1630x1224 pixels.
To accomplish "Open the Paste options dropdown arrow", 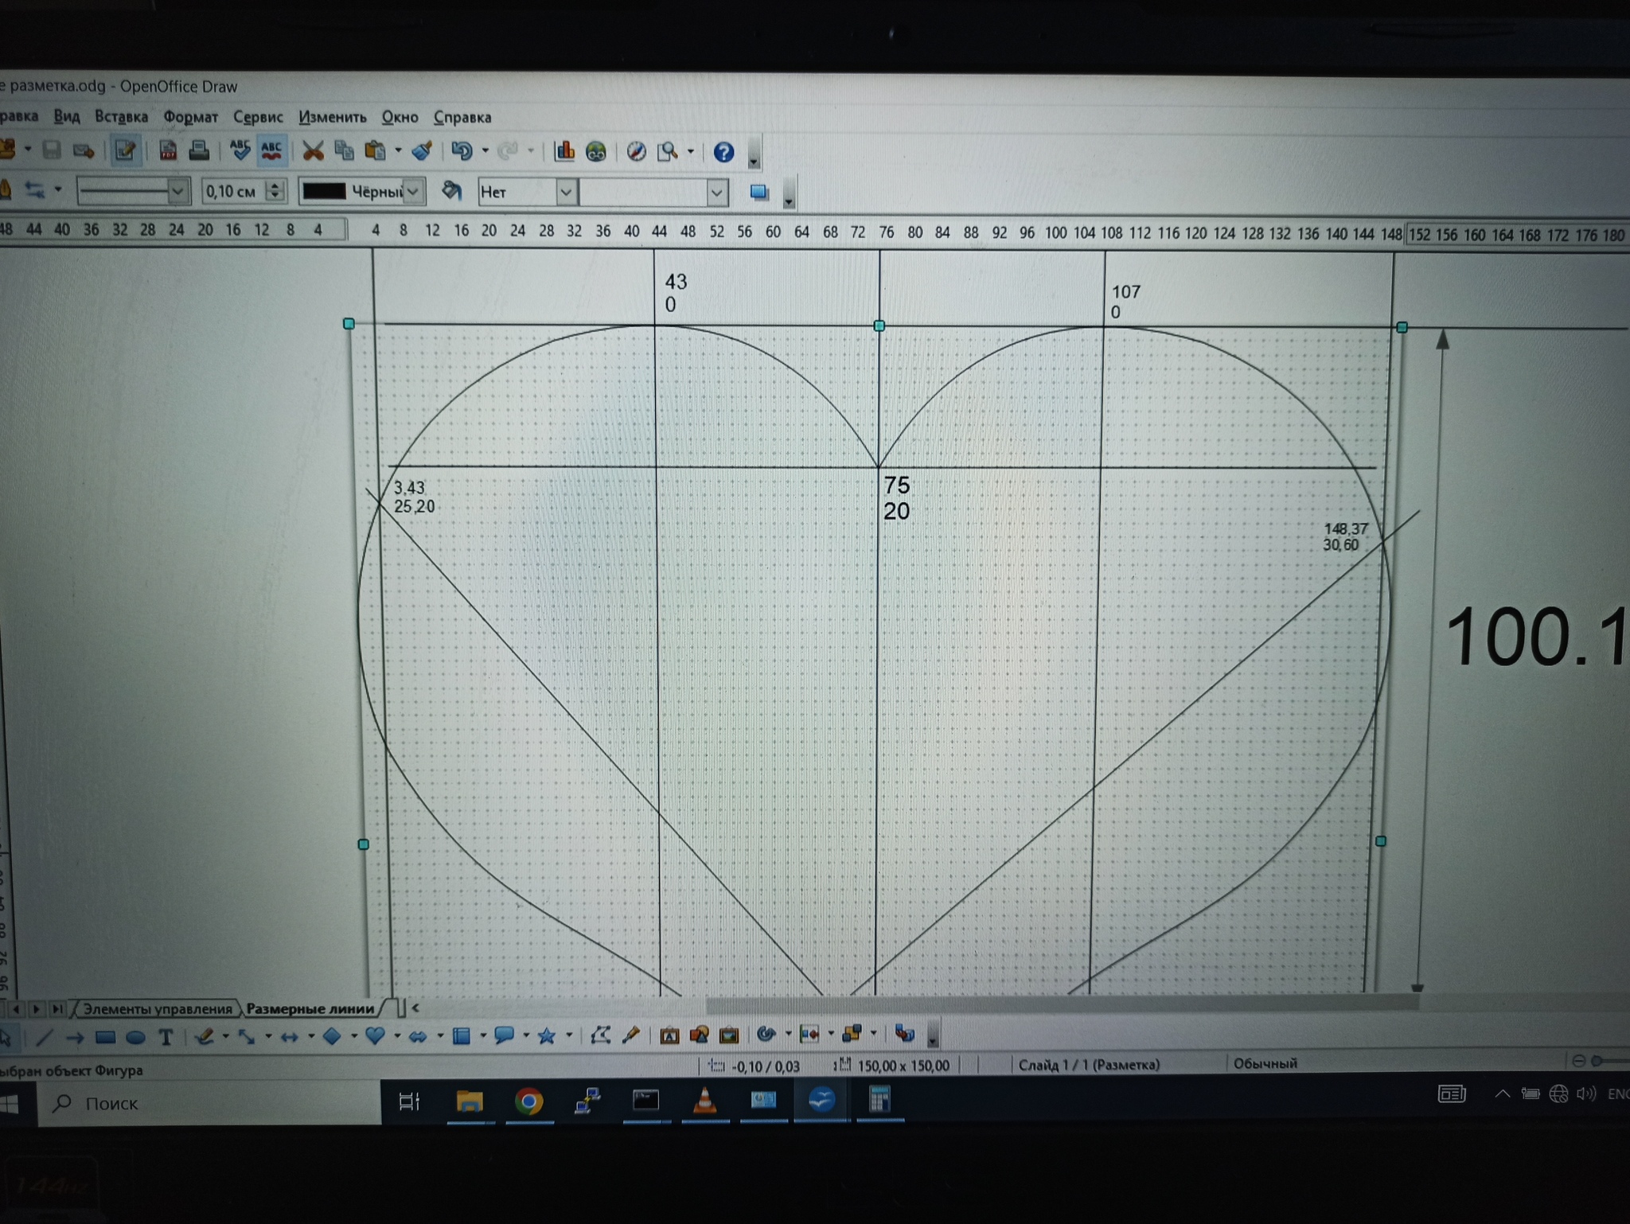I will 398,150.
